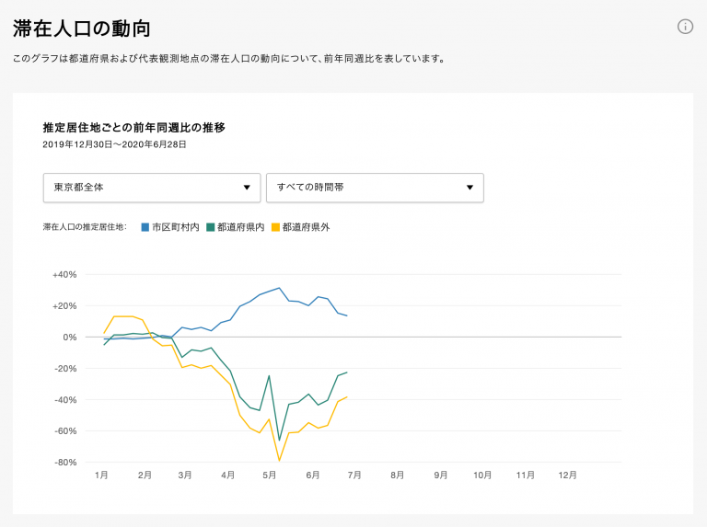The width and height of the screenshot is (707, 527).
Task: Click the info icon at top right
Action: tap(685, 27)
